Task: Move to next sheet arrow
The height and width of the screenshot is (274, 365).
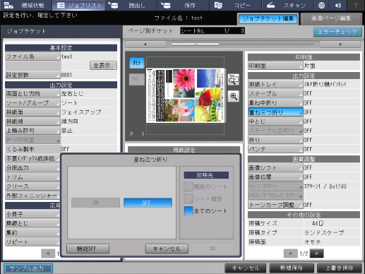Action: click(x=340, y=44)
